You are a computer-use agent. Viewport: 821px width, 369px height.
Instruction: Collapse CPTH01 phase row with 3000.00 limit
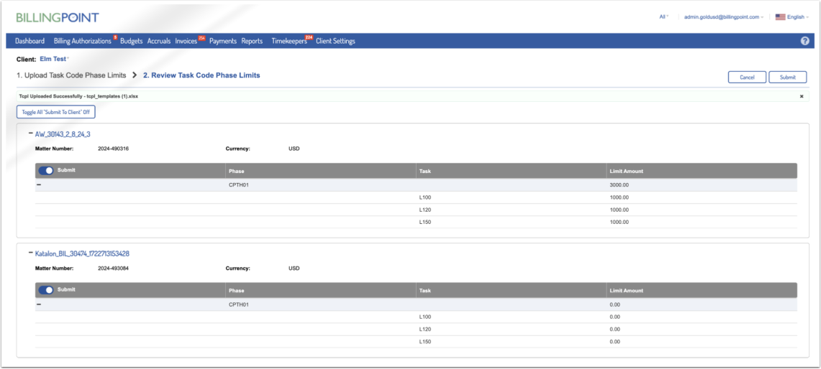point(39,185)
